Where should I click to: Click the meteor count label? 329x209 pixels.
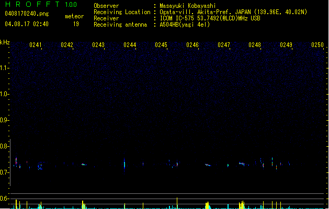pos(74,16)
